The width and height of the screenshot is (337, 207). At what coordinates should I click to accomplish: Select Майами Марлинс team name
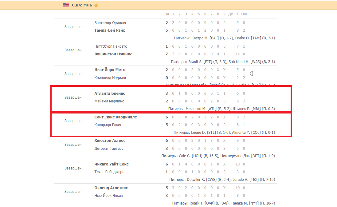(x=109, y=101)
